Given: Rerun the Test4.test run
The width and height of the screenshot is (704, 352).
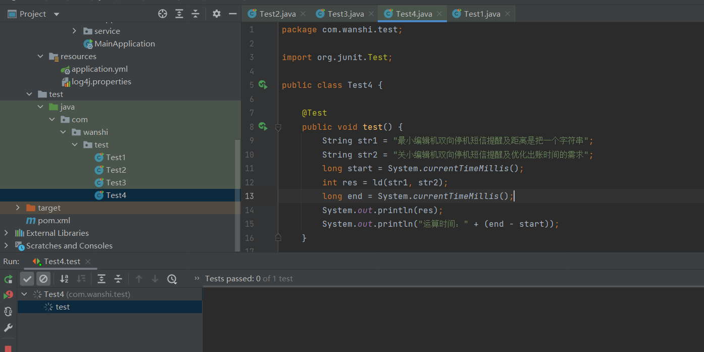Looking at the screenshot, I should coord(8,279).
